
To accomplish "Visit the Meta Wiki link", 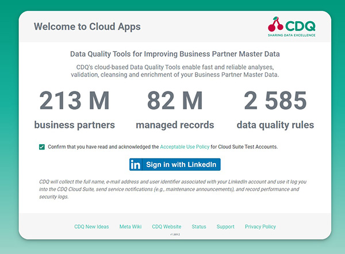I will (131, 227).
